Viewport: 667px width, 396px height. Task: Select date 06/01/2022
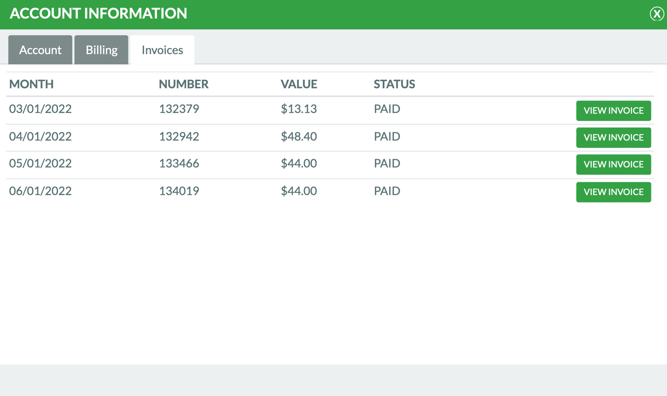(40, 191)
